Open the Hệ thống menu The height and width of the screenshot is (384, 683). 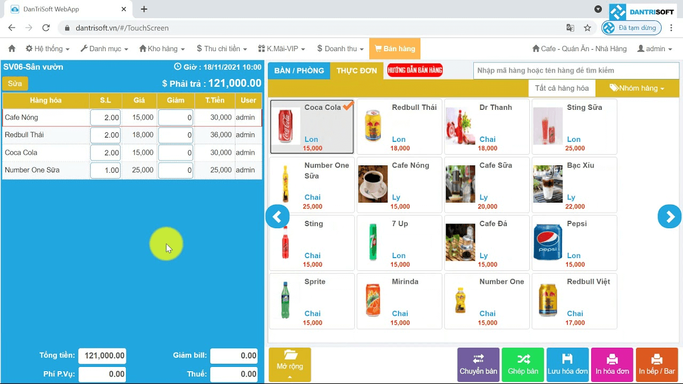47,49
